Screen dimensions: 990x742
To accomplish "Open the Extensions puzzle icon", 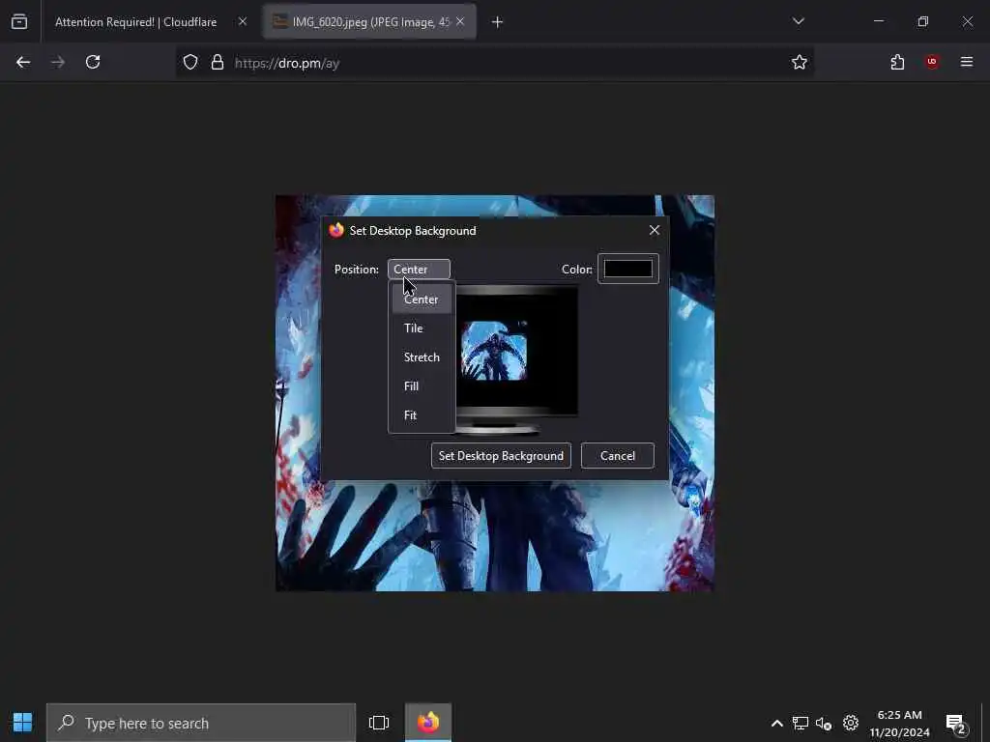I will [x=897, y=62].
